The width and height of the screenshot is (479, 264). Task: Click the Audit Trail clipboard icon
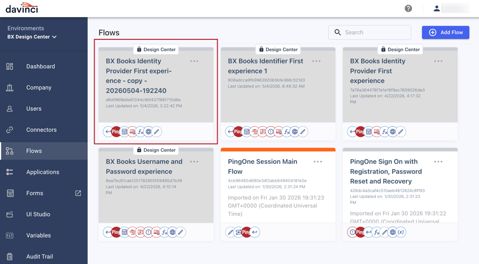click(x=10, y=257)
